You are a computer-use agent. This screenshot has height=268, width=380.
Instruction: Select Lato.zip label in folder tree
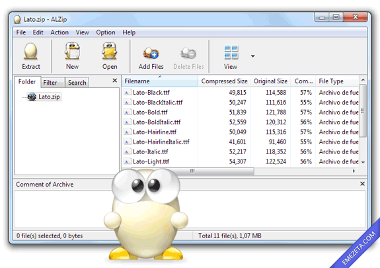point(49,97)
